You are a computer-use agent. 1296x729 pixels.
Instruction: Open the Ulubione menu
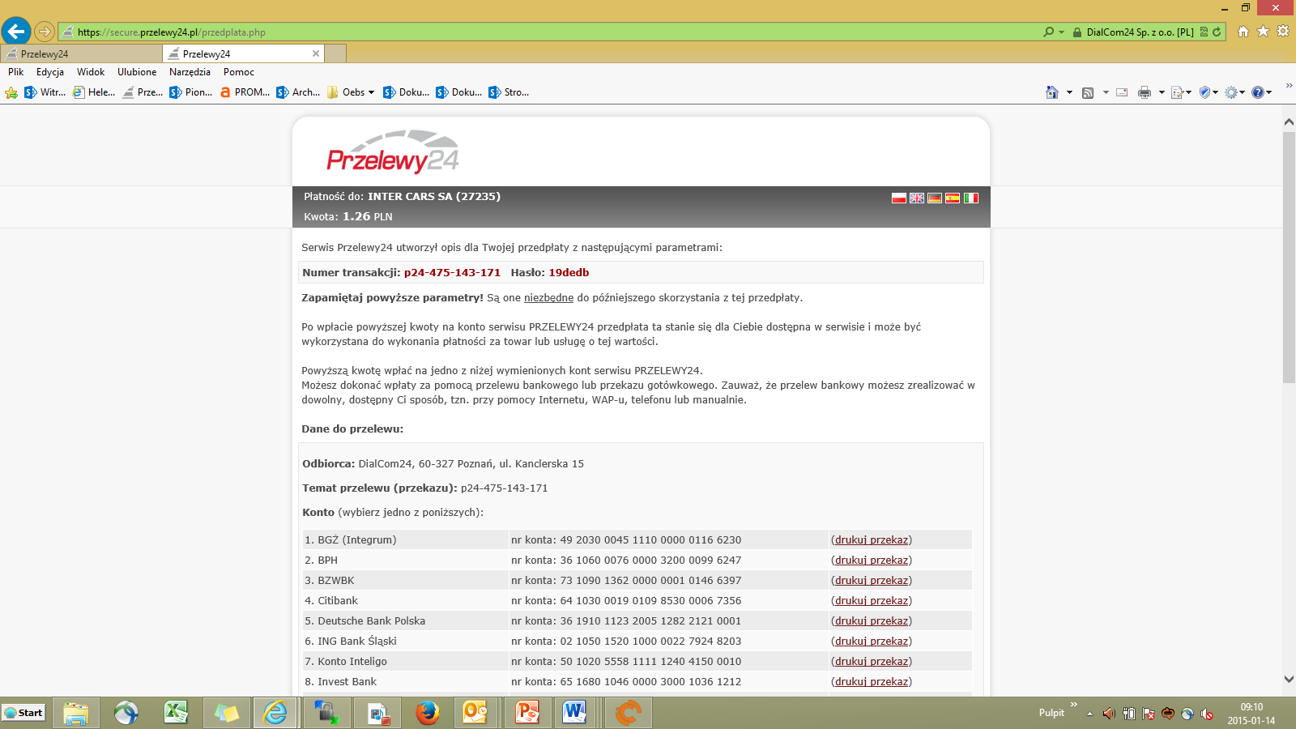click(137, 72)
